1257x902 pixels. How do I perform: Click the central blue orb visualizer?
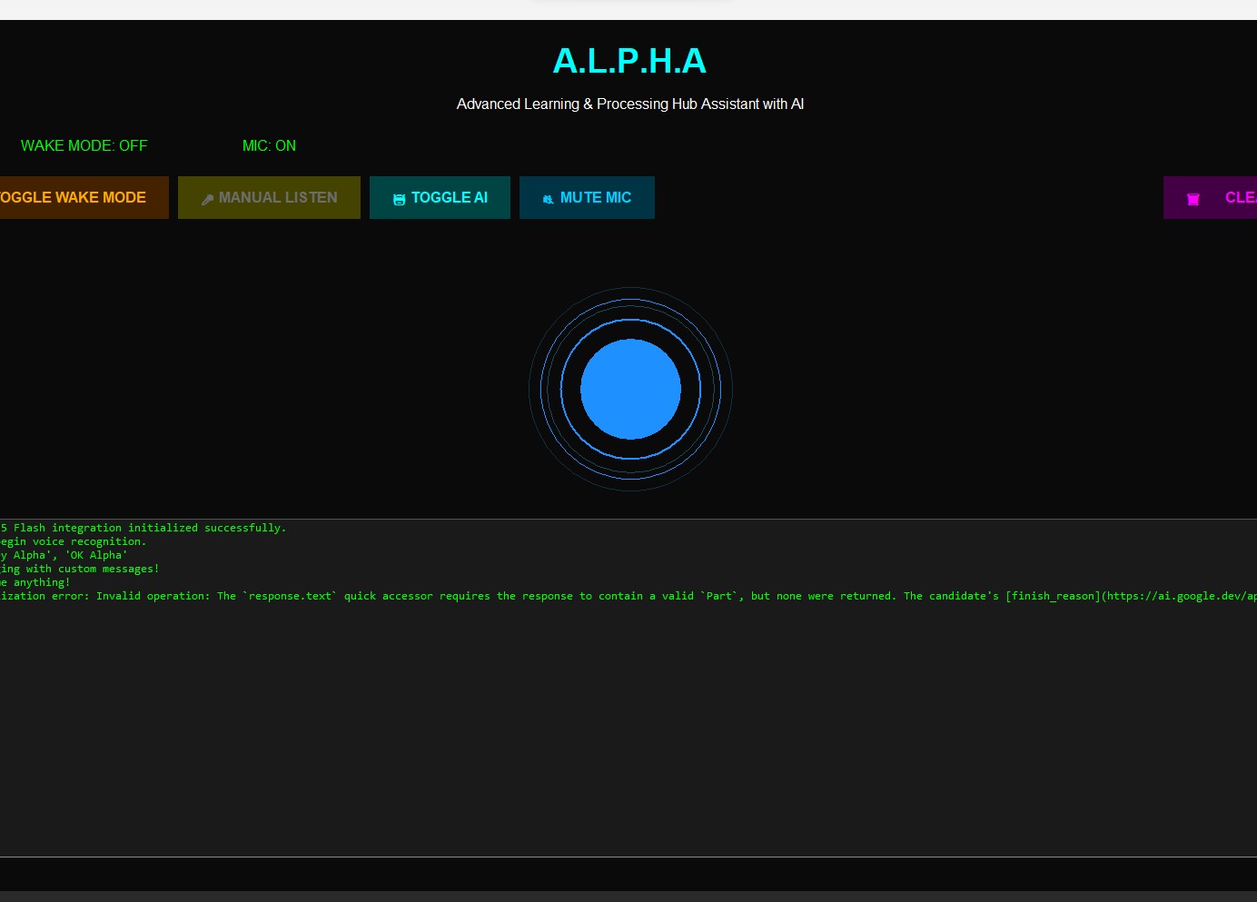tap(630, 389)
